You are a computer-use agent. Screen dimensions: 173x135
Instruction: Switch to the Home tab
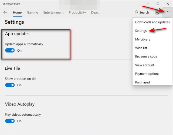pos(17,12)
